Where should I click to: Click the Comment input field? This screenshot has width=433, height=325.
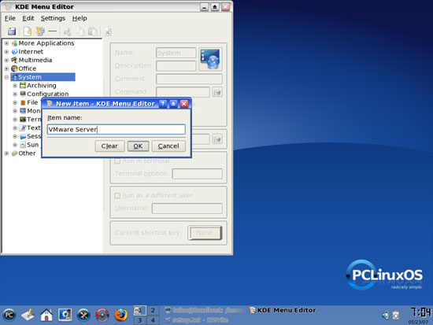point(189,79)
